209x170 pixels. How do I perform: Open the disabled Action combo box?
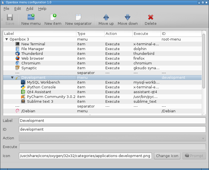click(x=112, y=138)
